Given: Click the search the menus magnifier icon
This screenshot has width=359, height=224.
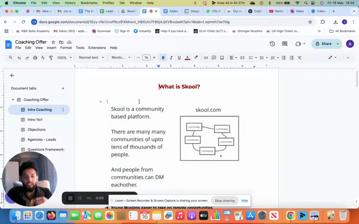Looking at the screenshot, I should pos(11,58).
